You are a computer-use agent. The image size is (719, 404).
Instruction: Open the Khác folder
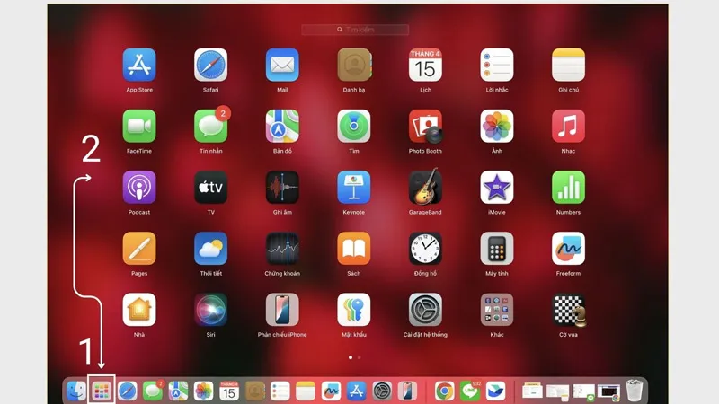(497, 310)
